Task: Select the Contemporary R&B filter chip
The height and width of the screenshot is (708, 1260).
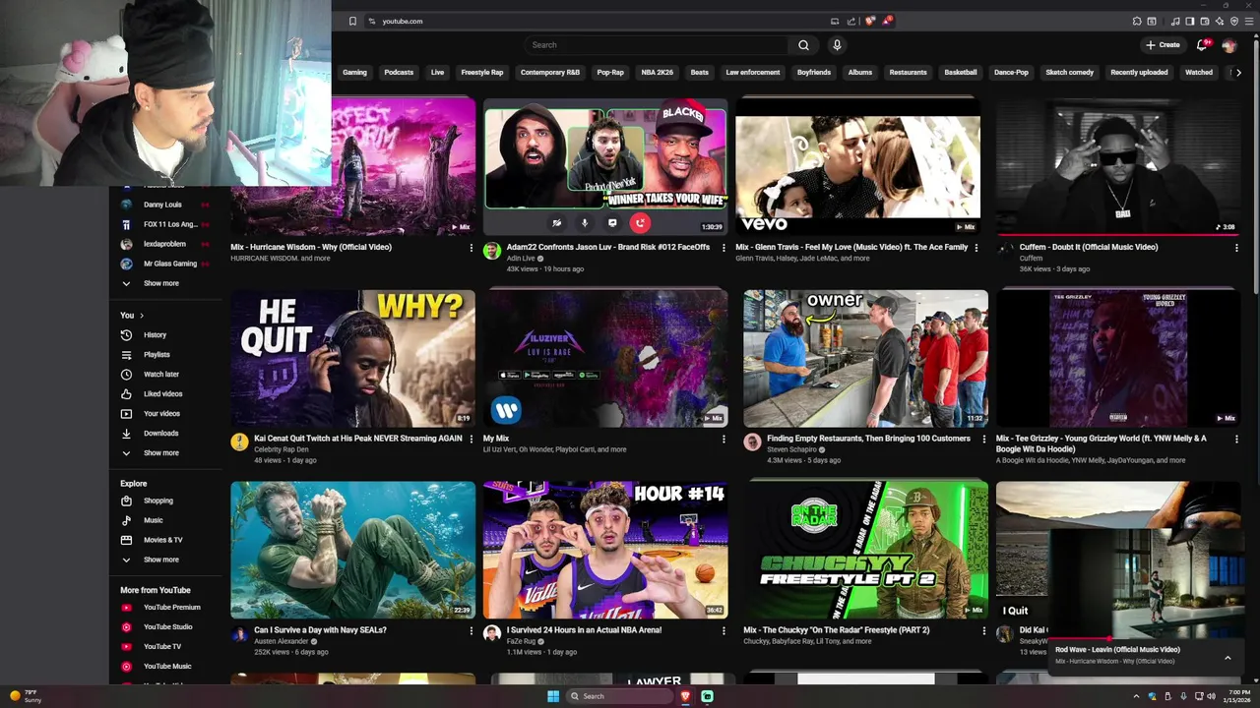Action: (x=550, y=72)
